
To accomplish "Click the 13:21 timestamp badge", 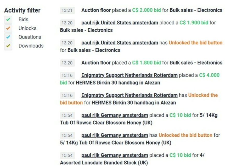I will [x=67, y=10].
